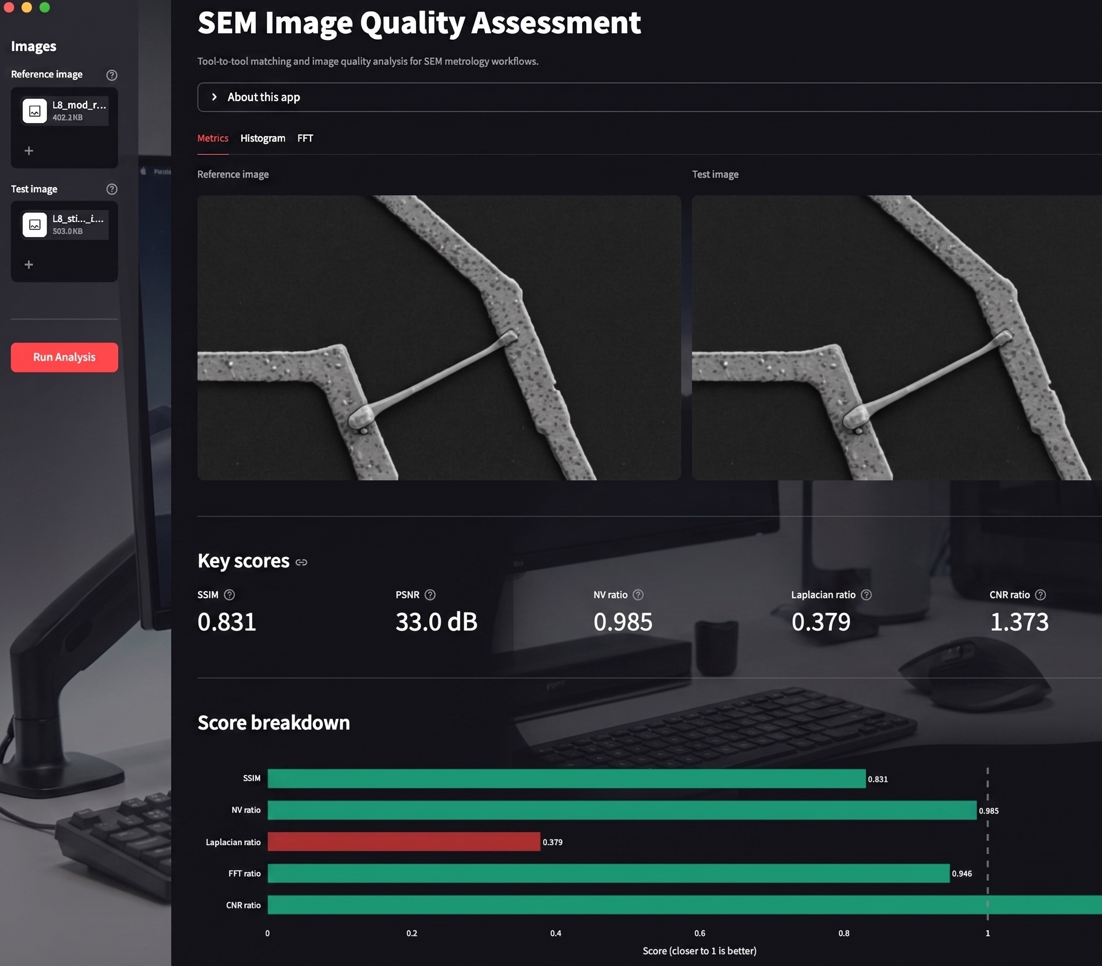Add another test image
This screenshot has width=1102, height=966.
[x=28, y=264]
